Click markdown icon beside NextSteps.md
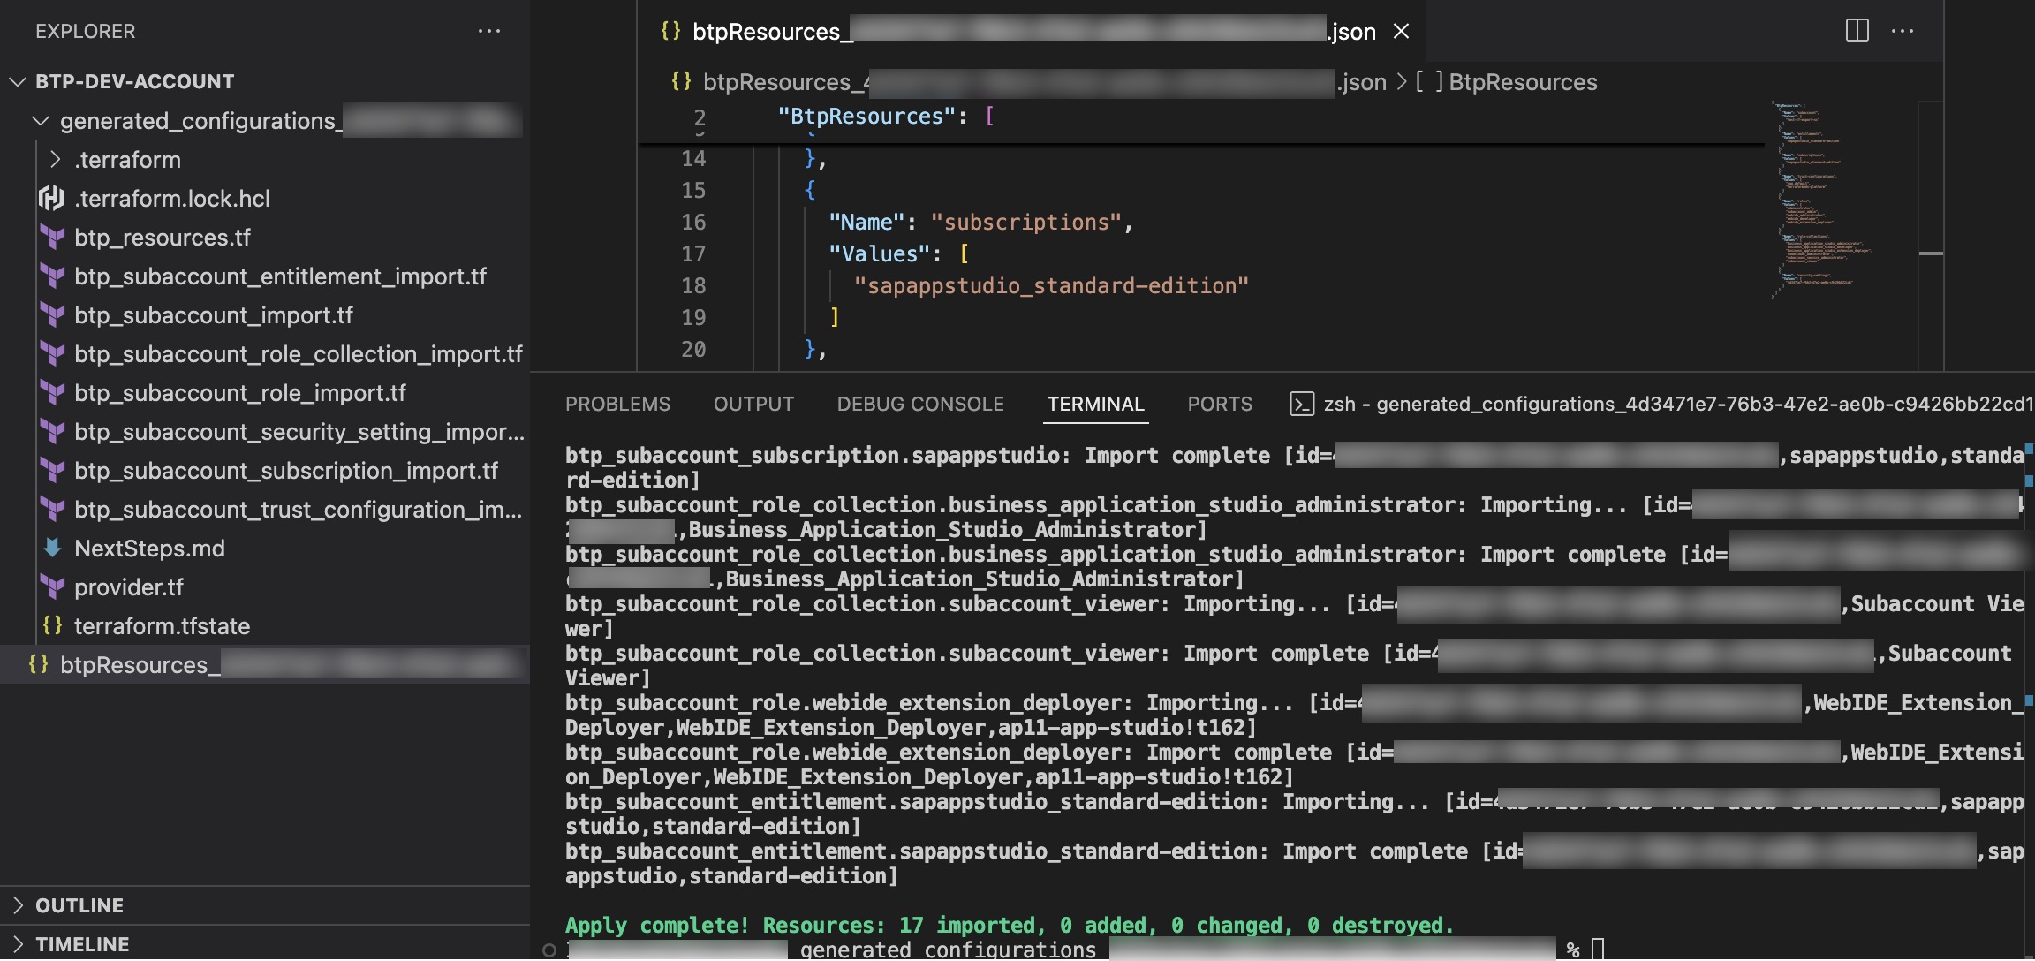 [53, 548]
